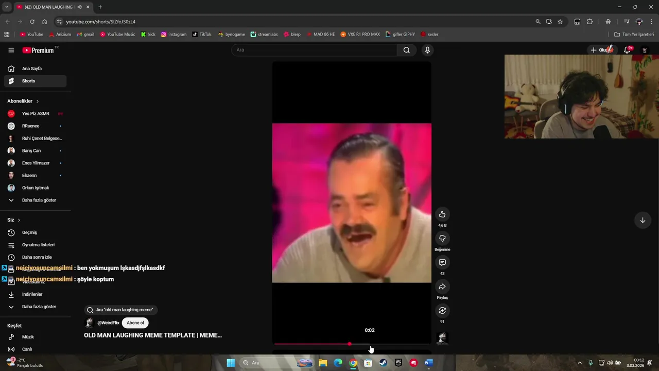The height and width of the screenshot is (371, 659).
Task: Go to next Short with down arrow
Action: pos(643,221)
